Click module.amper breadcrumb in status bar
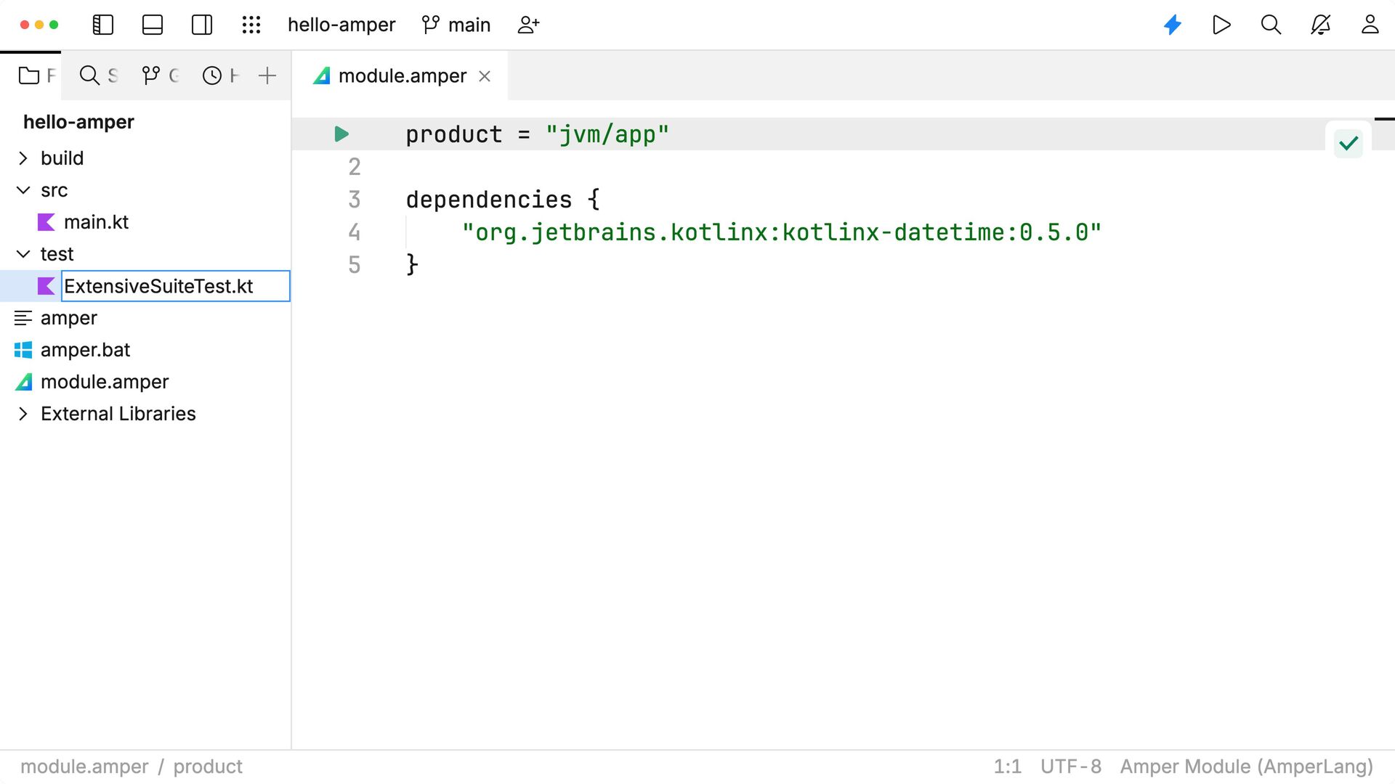Viewport: 1395px width, 784px height. (x=84, y=767)
